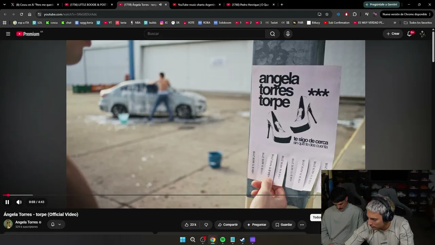Viewport: 435px width, 245px height.
Task: Share the video with Compartir
Action: pyautogui.click(x=228, y=225)
